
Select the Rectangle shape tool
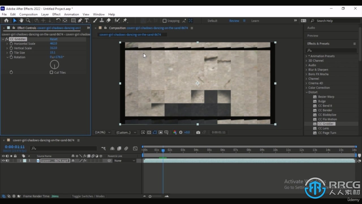click(x=73, y=20)
